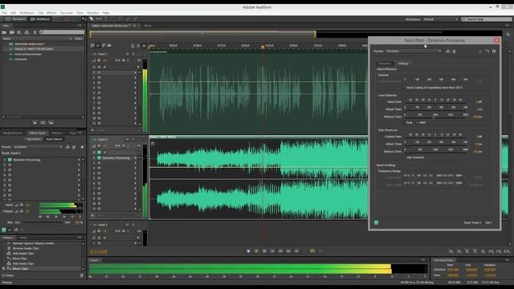Select Remove Speech Volume Leveler history entry
Screen dimensions: 514x289
(x=33, y=243)
